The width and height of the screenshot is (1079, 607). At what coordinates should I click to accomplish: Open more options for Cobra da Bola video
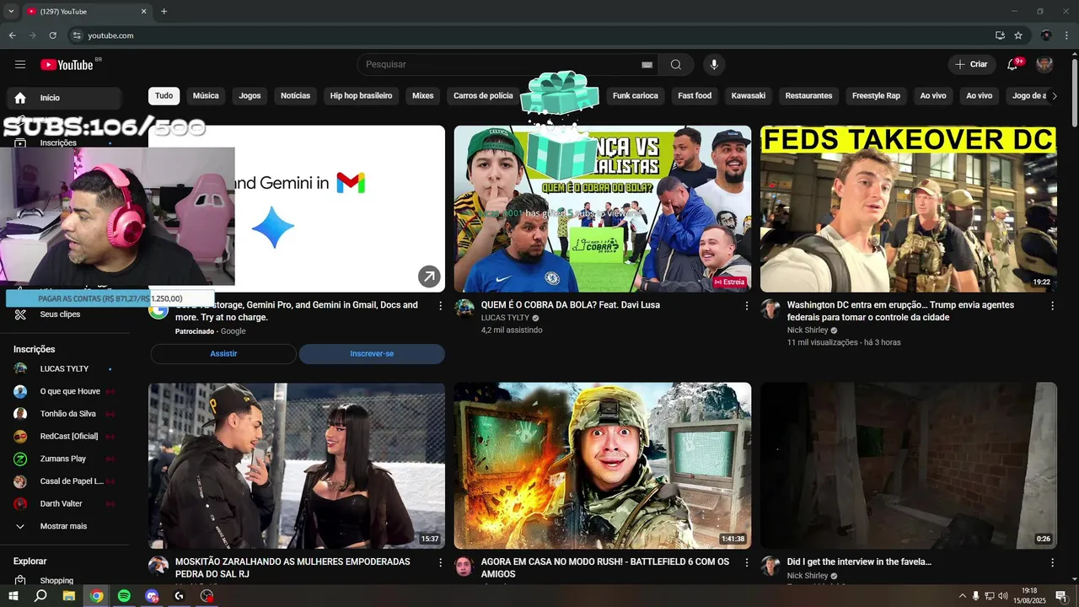tap(746, 306)
